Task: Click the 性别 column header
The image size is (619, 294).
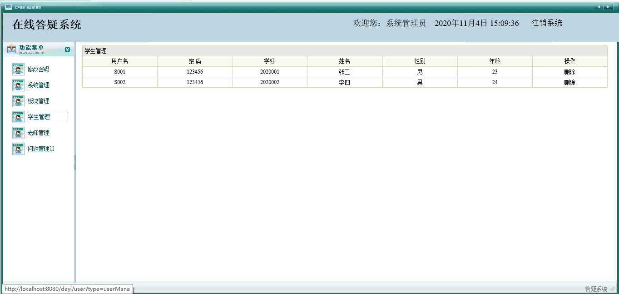Action: coord(420,61)
